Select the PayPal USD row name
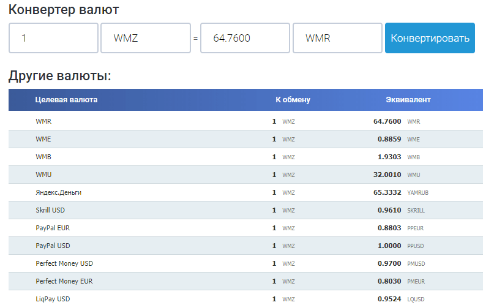This screenshot has height=305, width=494. pos(53,246)
